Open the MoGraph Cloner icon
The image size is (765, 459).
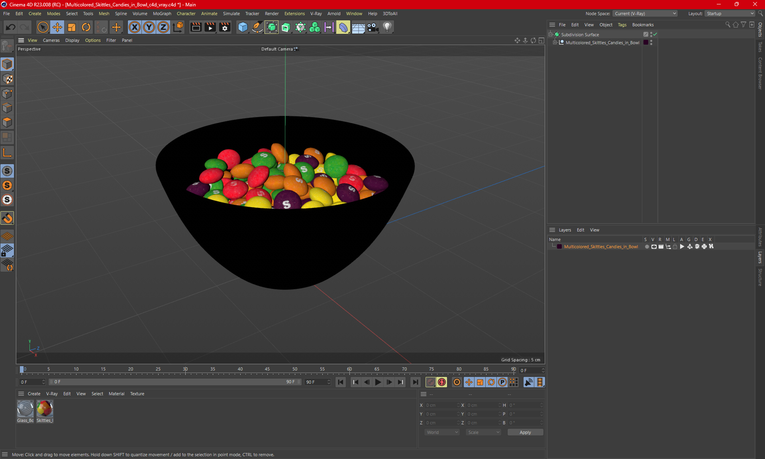pos(315,27)
